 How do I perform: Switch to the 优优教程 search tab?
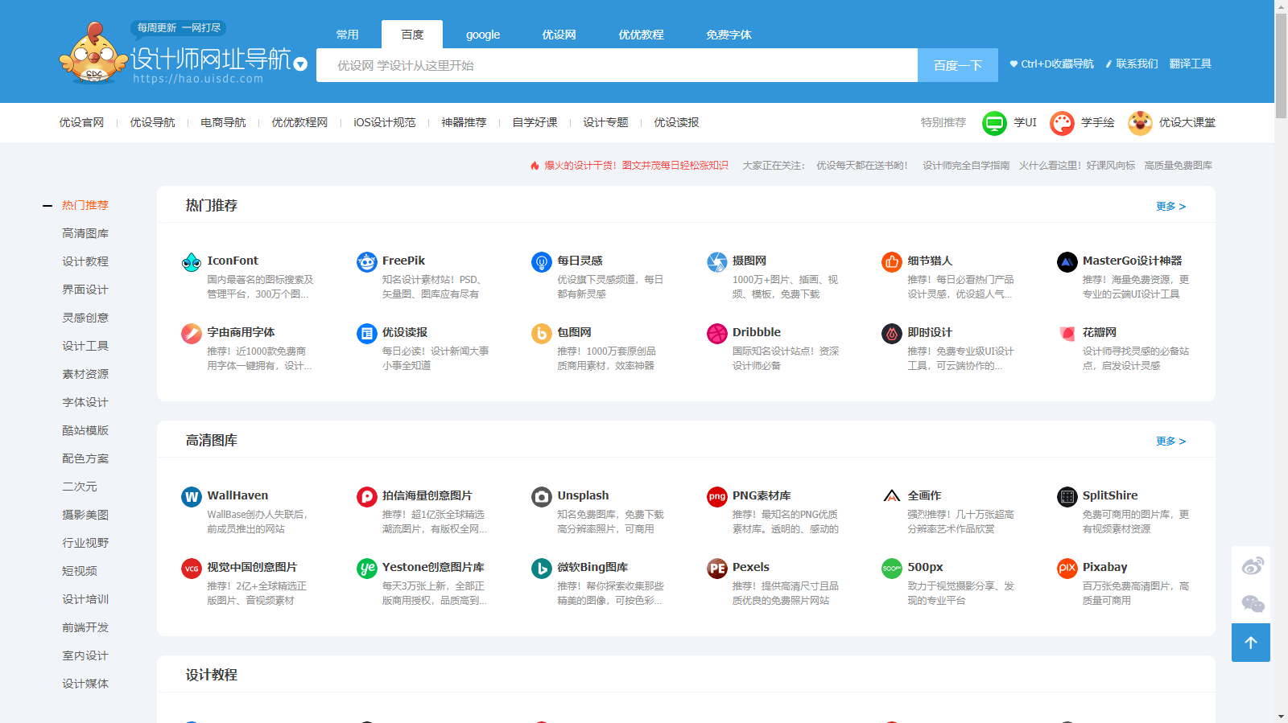pos(641,35)
